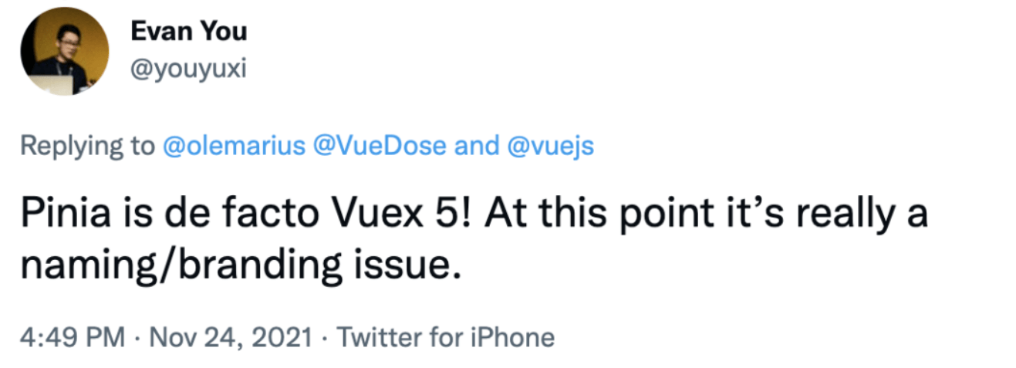Click the 'Replying to' label
The width and height of the screenshot is (1016, 368).
click(x=87, y=146)
